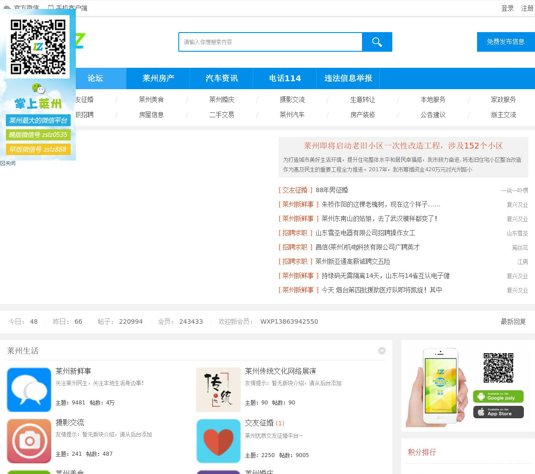Viewport: 535px width, 474px height.
Task: Click the 登录 login link
Action: coord(507,8)
